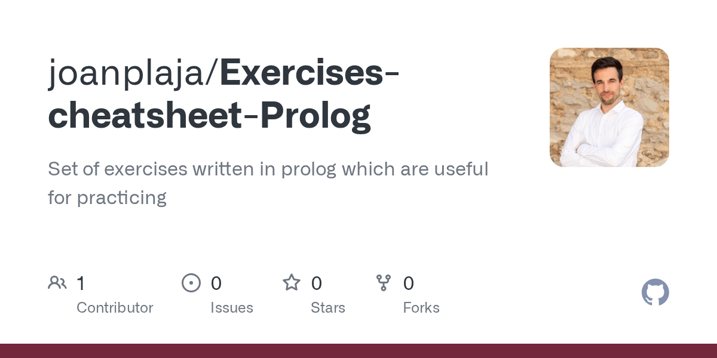Click the forks branch icon

[x=384, y=283]
